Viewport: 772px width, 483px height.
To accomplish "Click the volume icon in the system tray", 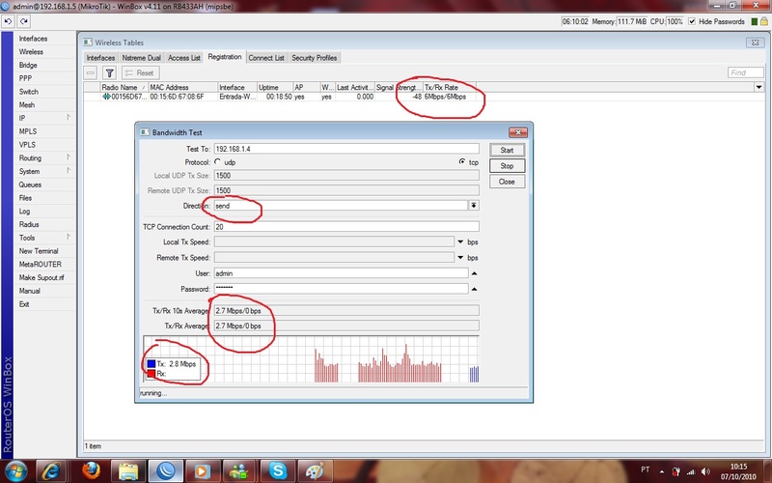I will (x=706, y=471).
